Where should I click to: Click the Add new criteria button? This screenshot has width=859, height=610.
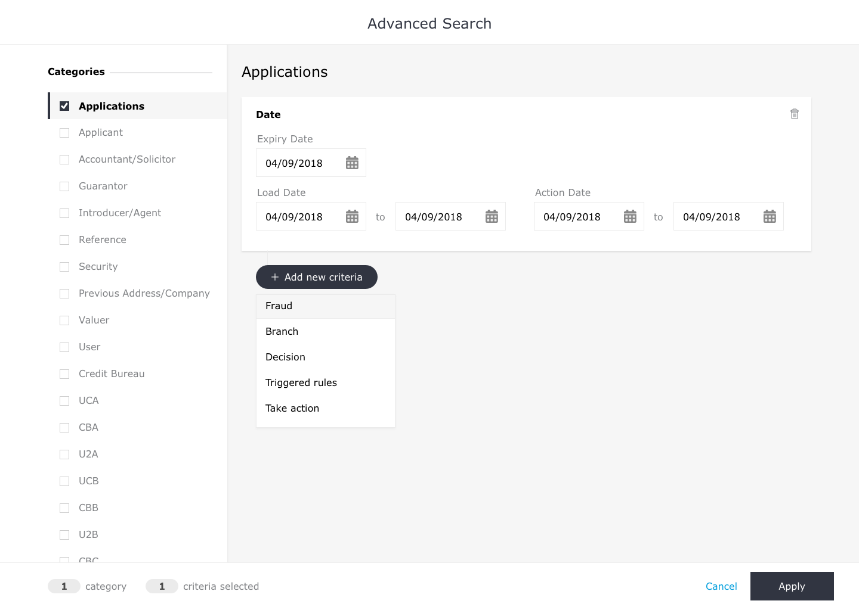[x=317, y=277]
